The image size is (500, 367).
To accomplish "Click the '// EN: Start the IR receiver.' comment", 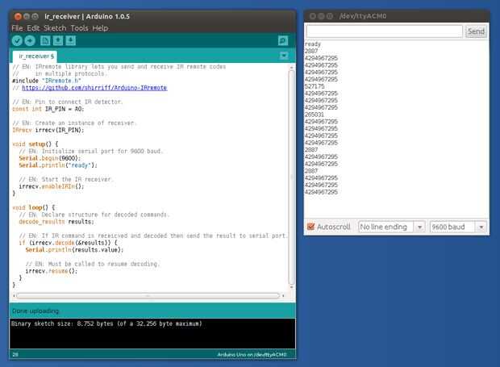I will click(x=66, y=179).
